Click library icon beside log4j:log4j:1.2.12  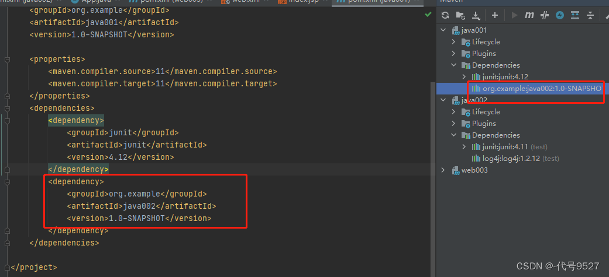tap(476, 159)
